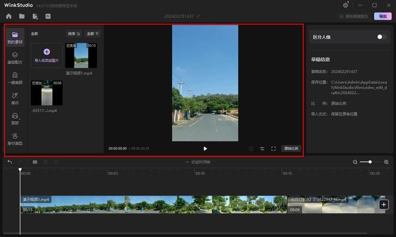The width and height of the screenshot is (396, 237).
Task: Zoom out the timeline with minus icon
Action: 355,162
